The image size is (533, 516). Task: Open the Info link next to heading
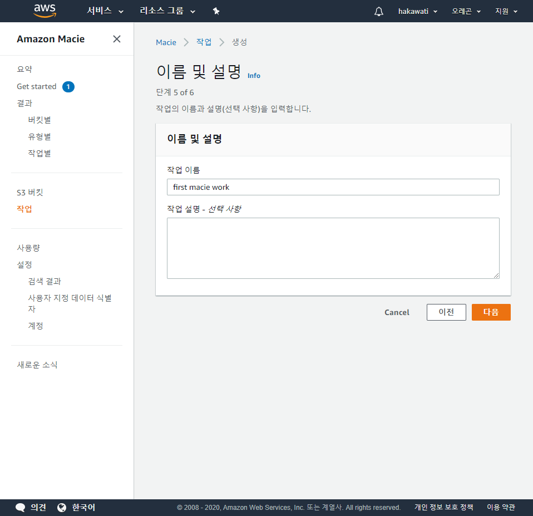point(254,76)
